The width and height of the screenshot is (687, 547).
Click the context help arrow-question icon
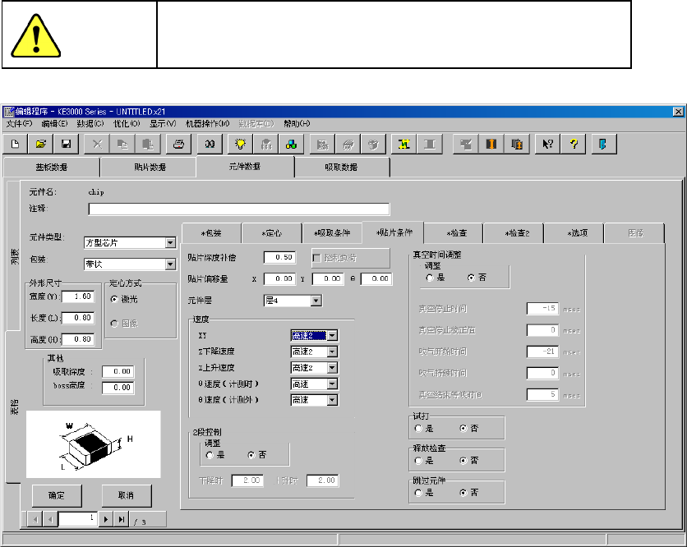pyautogui.click(x=546, y=144)
